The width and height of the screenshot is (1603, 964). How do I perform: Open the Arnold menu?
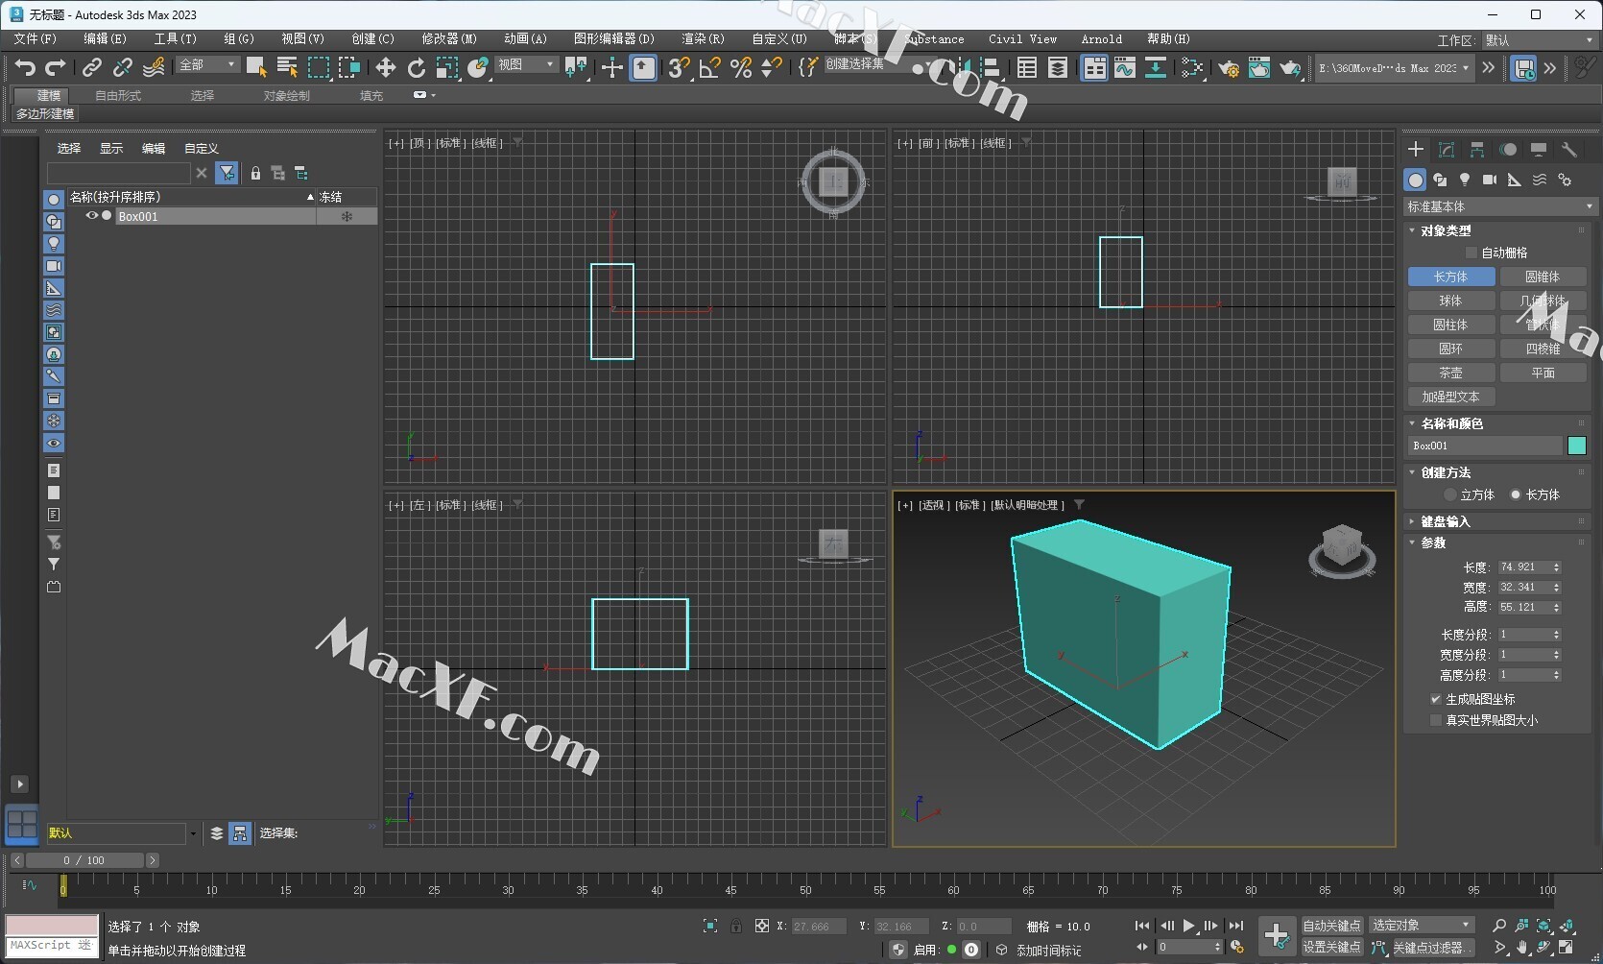[1101, 39]
